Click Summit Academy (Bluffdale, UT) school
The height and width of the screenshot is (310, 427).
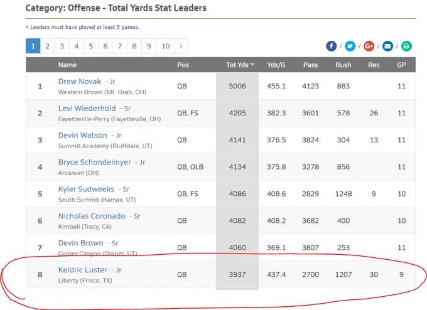[x=105, y=146]
